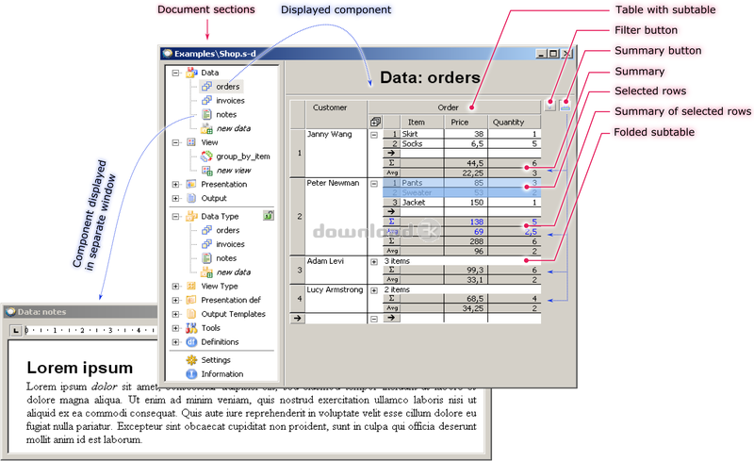Click the Janny Wang customer cell

pyautogui.click(x=336, y=153)
